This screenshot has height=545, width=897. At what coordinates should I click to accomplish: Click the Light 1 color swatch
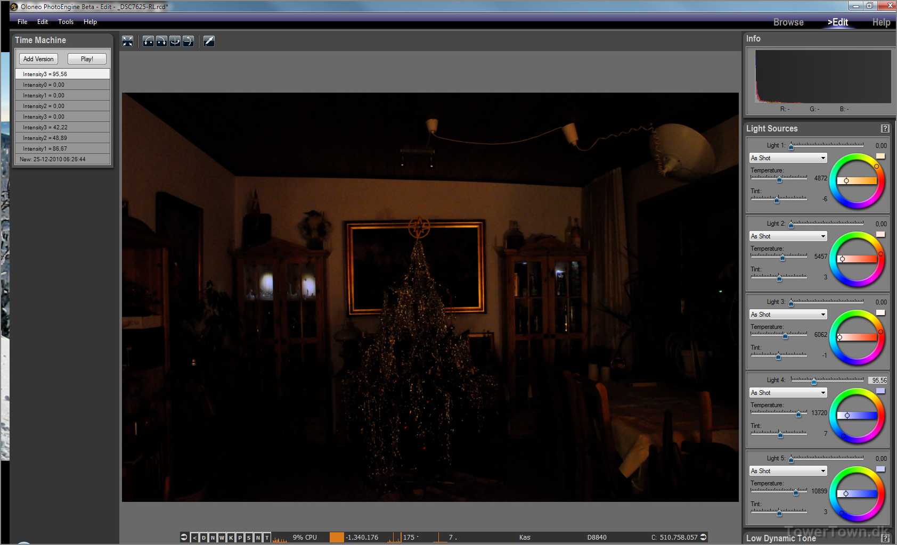click(880, 156)
